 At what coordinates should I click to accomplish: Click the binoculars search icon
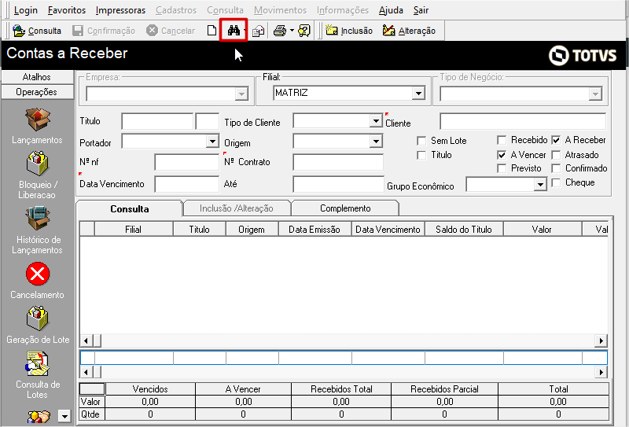(x=234, y=30)
